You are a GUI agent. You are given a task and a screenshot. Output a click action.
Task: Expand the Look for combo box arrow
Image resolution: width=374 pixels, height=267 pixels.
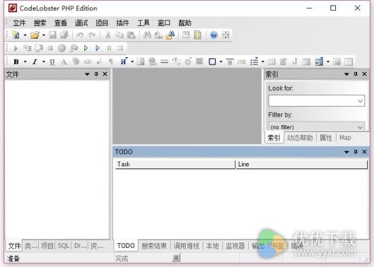click(360, 101)
